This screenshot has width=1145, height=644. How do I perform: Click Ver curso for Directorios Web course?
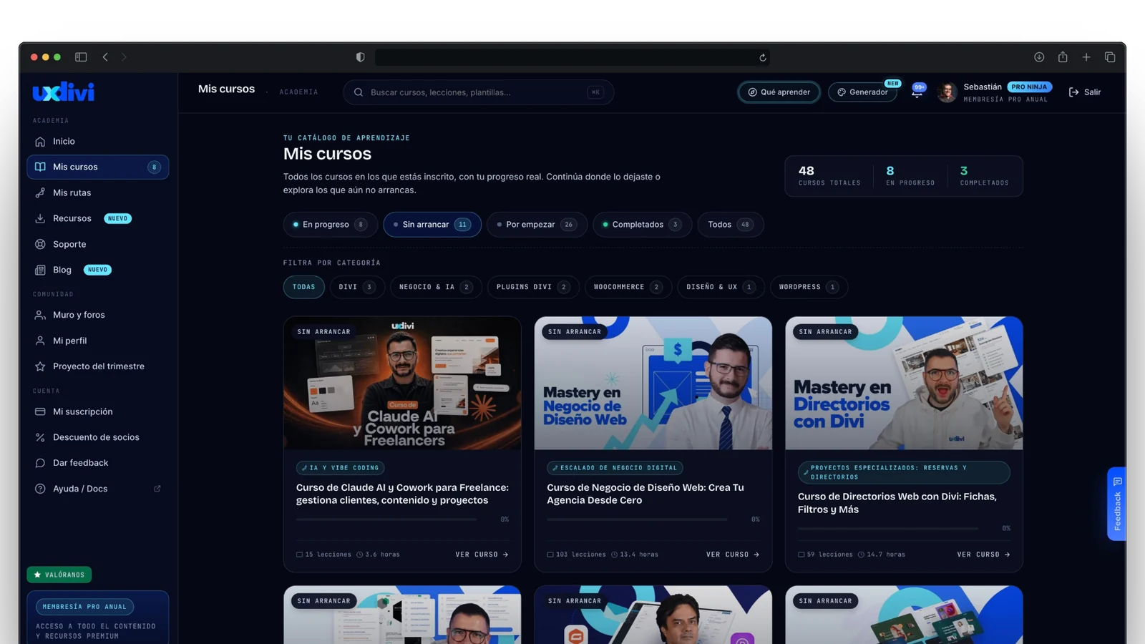[983, 555]
